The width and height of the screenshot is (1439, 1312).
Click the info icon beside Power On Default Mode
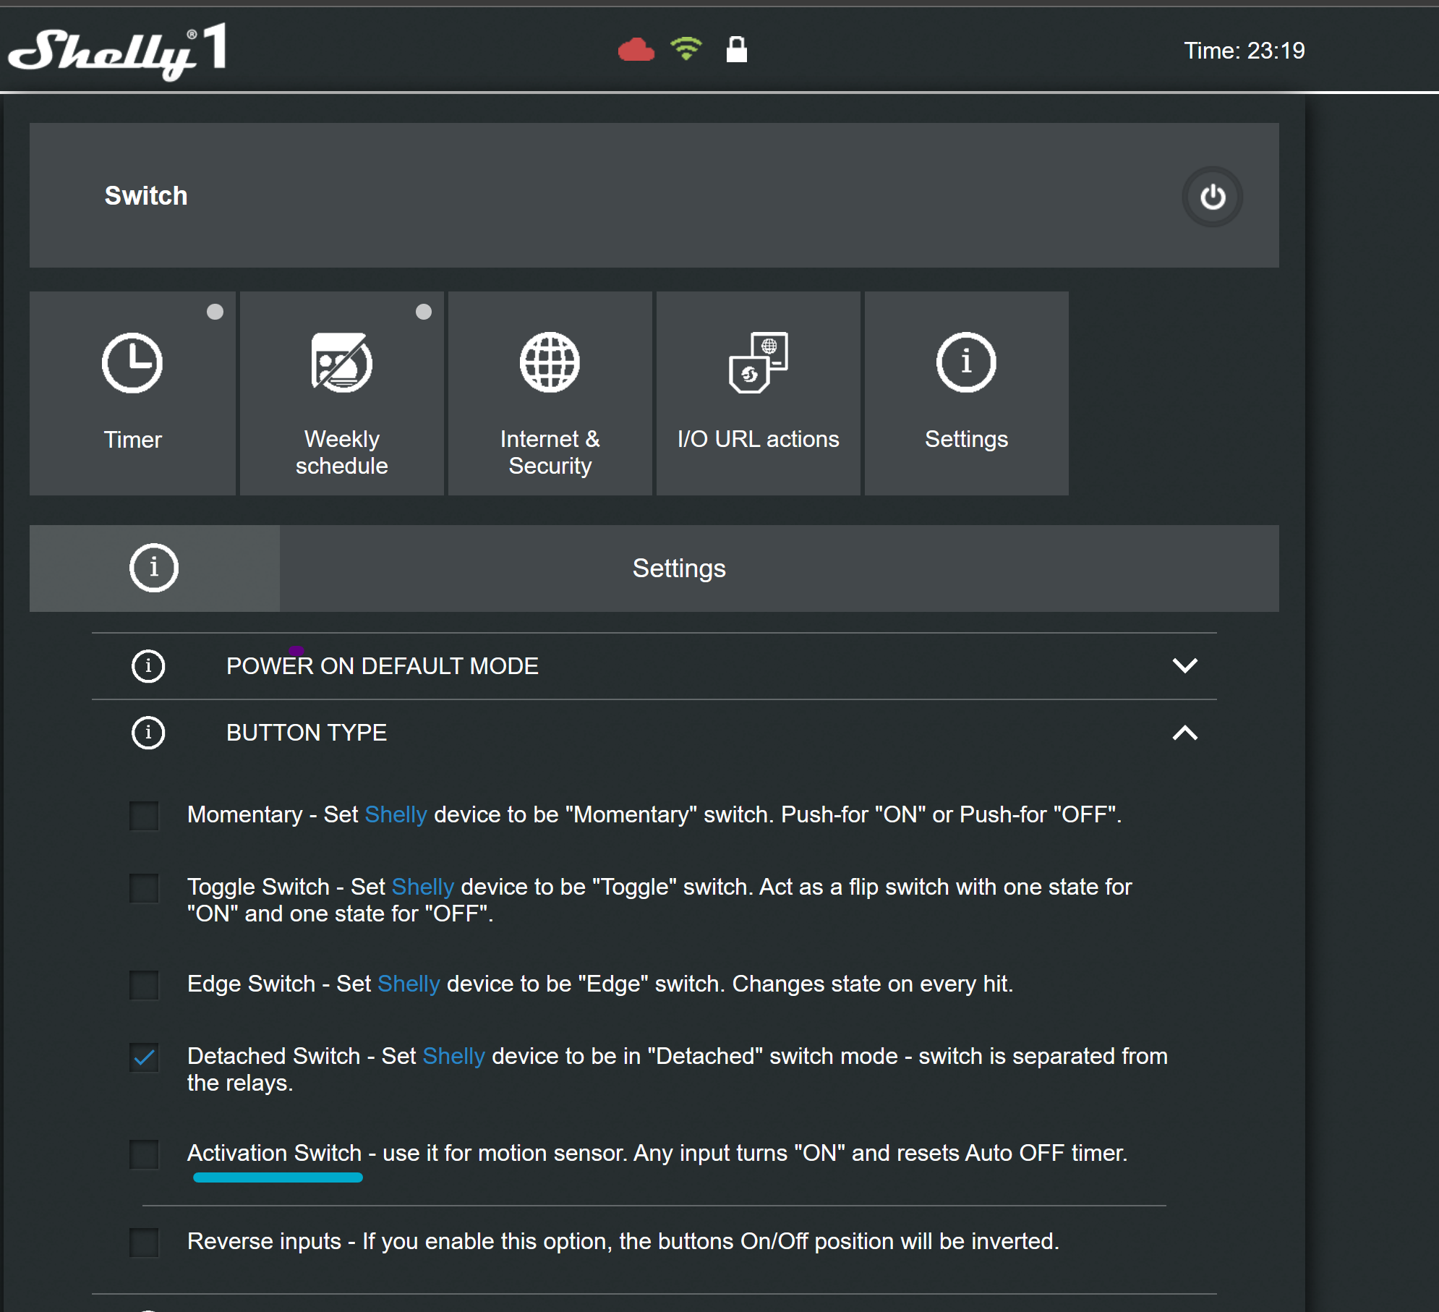(148, 666)
